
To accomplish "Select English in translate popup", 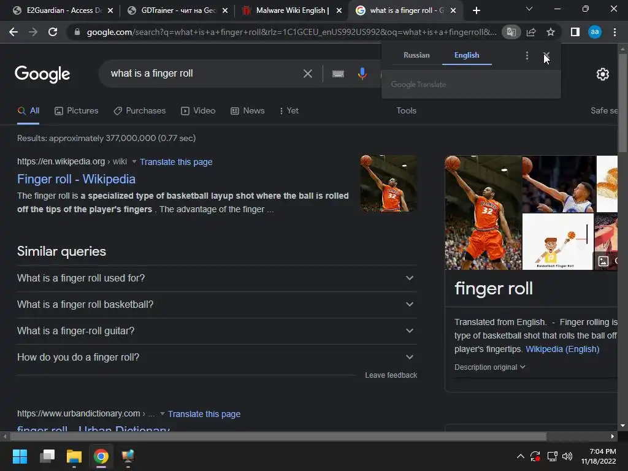I will 467,55.
